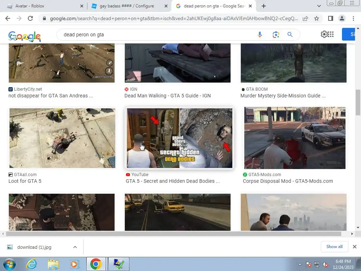Follow the LibertyCity.net source link
The image size is (361, 271).
click(x=25, y=89)
